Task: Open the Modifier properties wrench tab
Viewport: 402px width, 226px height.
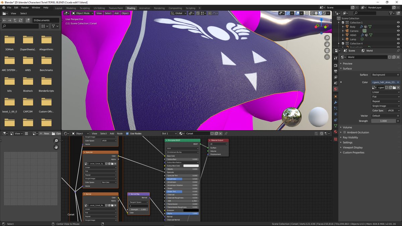Action: click(336, 102)
